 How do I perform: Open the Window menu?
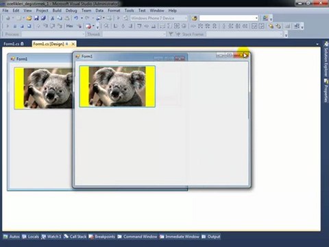pos(157,10)
